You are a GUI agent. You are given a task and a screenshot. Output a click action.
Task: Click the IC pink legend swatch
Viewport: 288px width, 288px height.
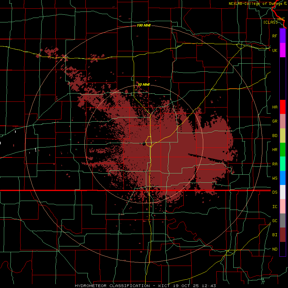[x=283, y=206]
